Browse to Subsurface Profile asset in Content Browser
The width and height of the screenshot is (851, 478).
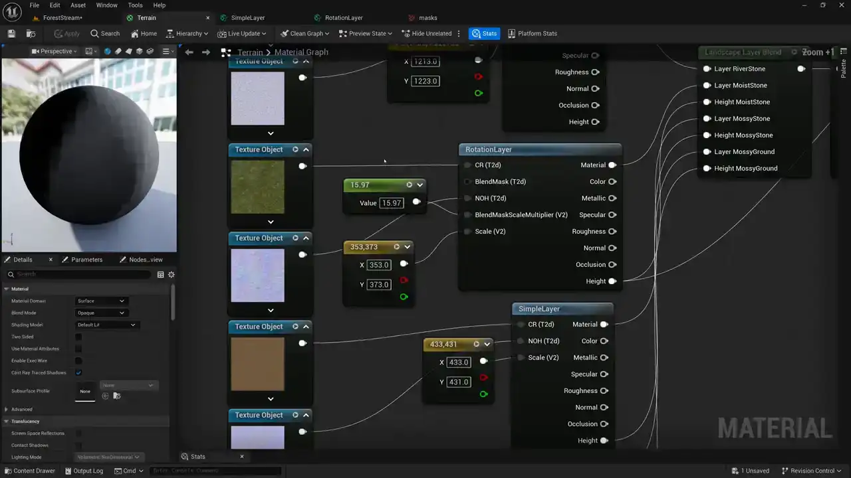coord(116,396)
